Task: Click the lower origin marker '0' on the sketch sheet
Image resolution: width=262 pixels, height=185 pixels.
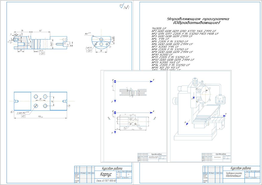Action: pyautogui.click(x=115, y=113)
